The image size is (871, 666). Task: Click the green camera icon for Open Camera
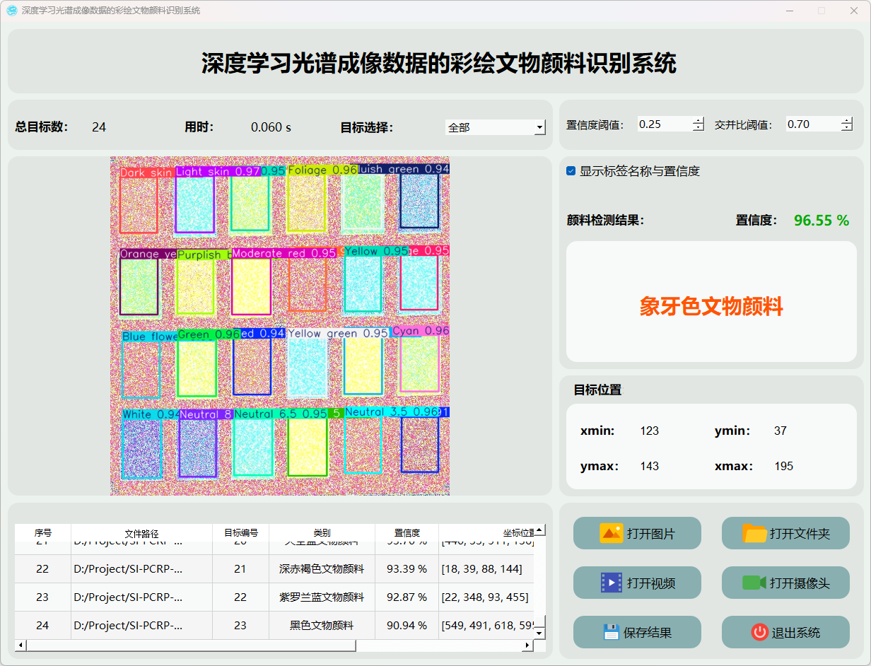click(x=754, y=583)
